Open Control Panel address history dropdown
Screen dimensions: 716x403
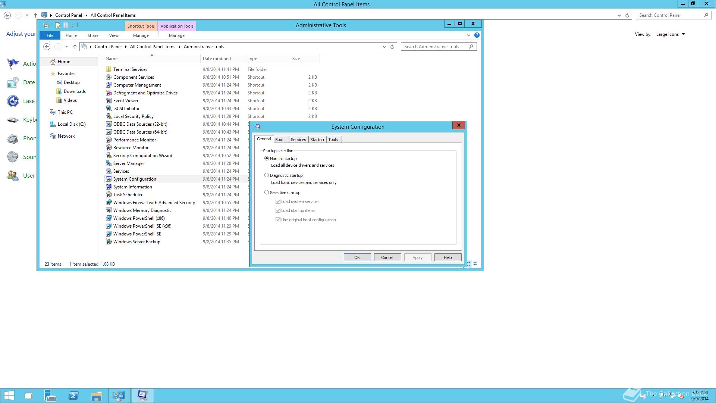[x=619, y=15]
